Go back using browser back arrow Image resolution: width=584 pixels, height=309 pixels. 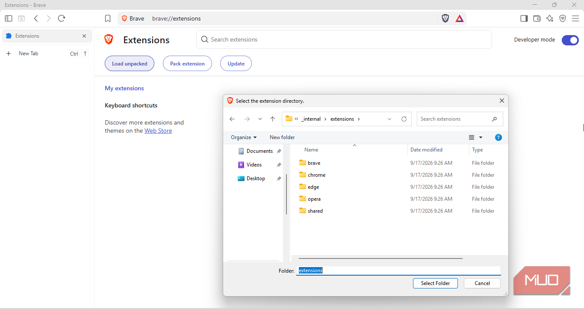click(36, 18)
